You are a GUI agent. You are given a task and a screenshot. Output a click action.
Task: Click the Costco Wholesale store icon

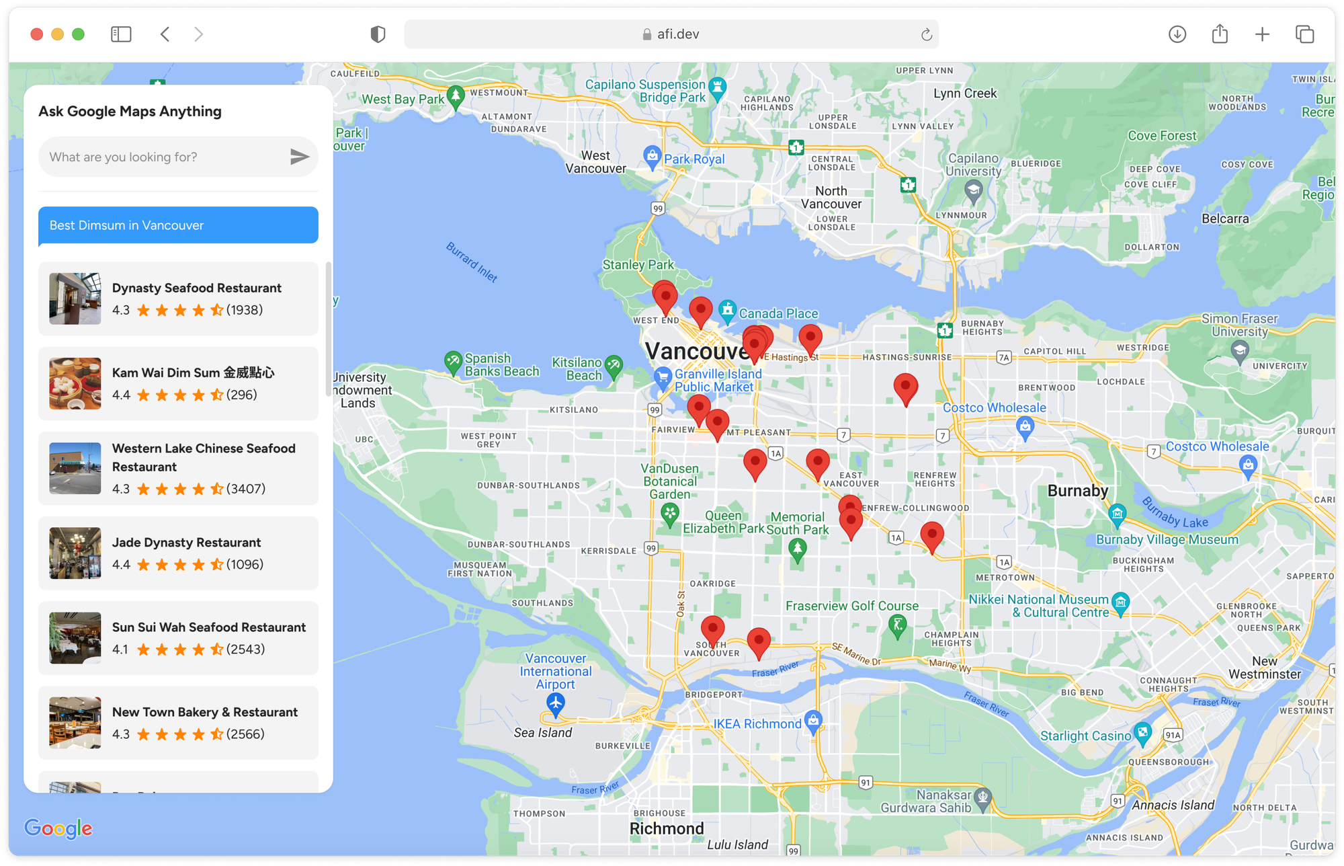(x=1024, y=425)
